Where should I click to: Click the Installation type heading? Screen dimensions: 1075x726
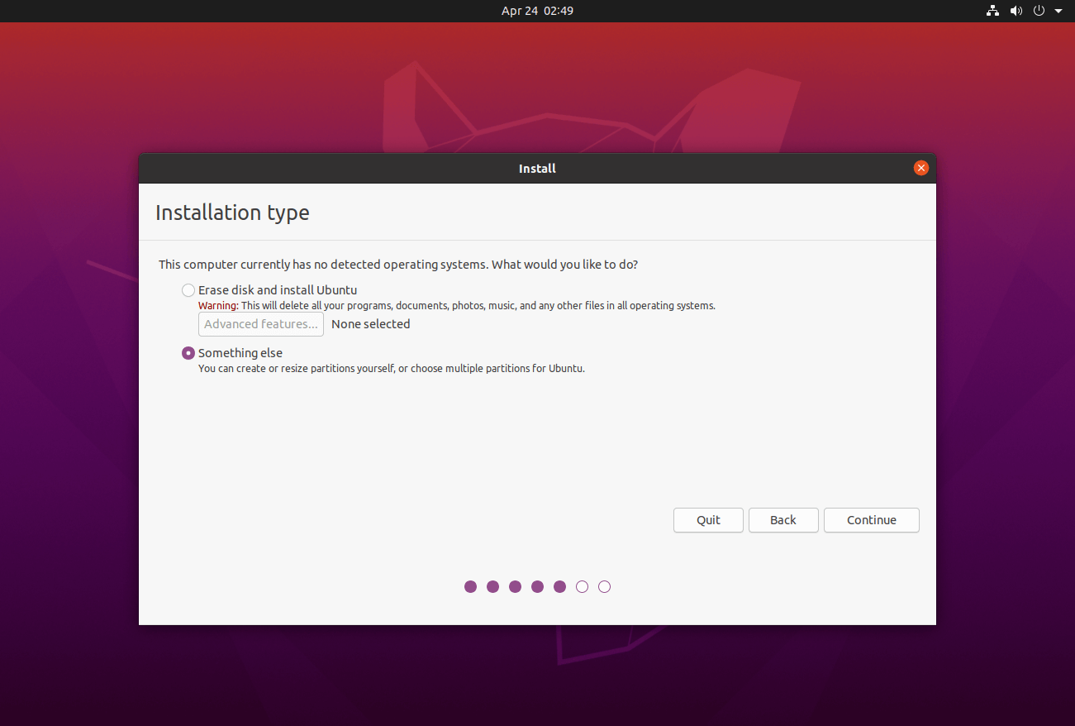click(232, 212)
